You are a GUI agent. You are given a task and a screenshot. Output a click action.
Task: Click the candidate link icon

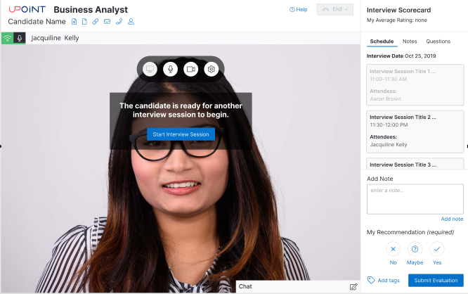[x=96, y=22]
